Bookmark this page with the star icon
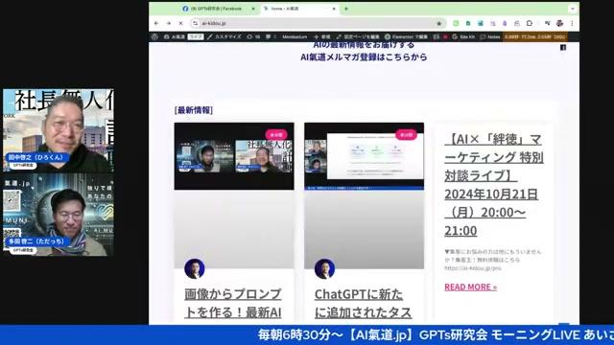Screen dimensions: 614x345 pos(439,23)
